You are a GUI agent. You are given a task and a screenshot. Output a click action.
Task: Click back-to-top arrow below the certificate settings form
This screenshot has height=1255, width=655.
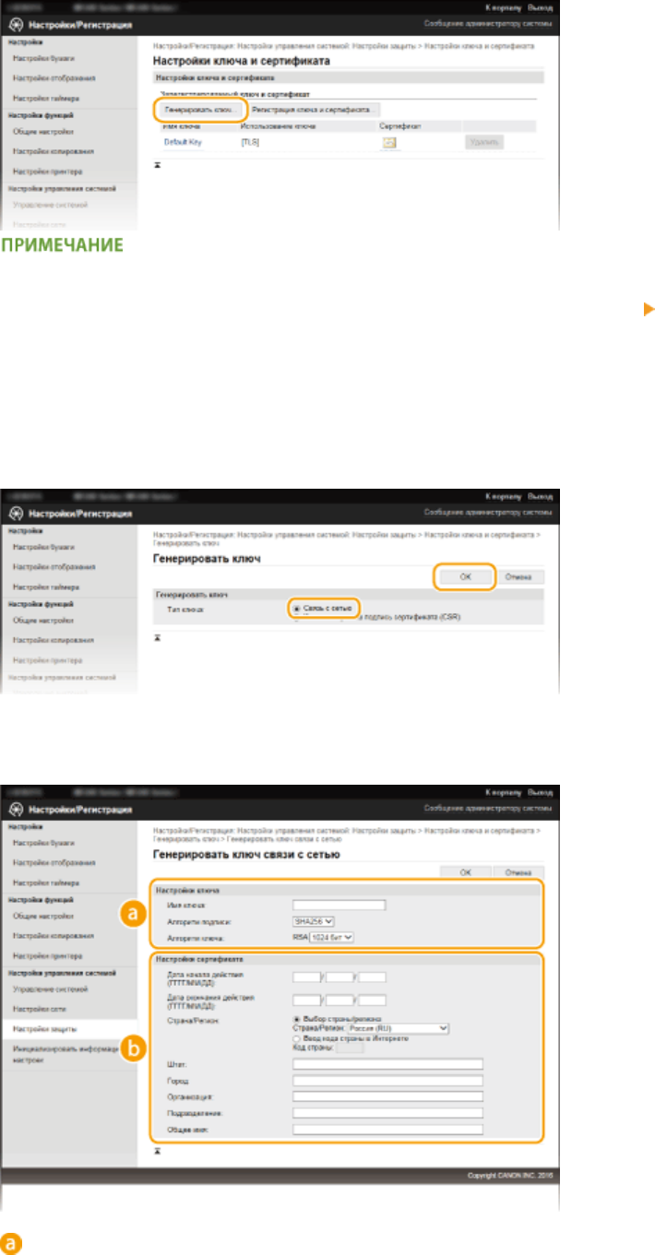click(x=157, y=1151)
